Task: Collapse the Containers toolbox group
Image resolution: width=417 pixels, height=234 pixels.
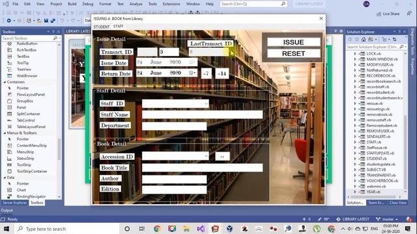Action: (5, 82)
